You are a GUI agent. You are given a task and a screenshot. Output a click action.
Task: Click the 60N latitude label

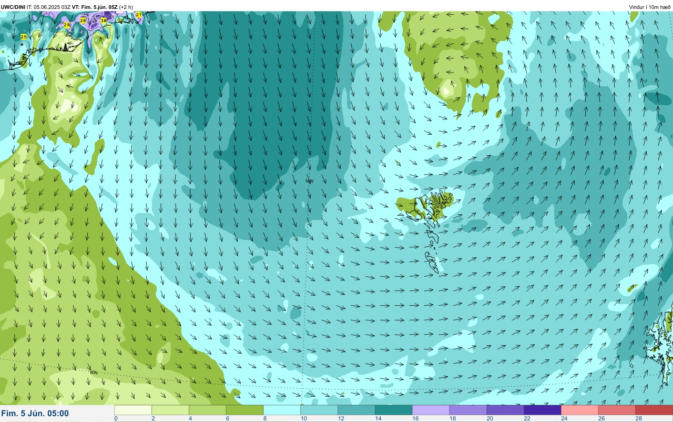pyautogui.click(x=94, y=373)
